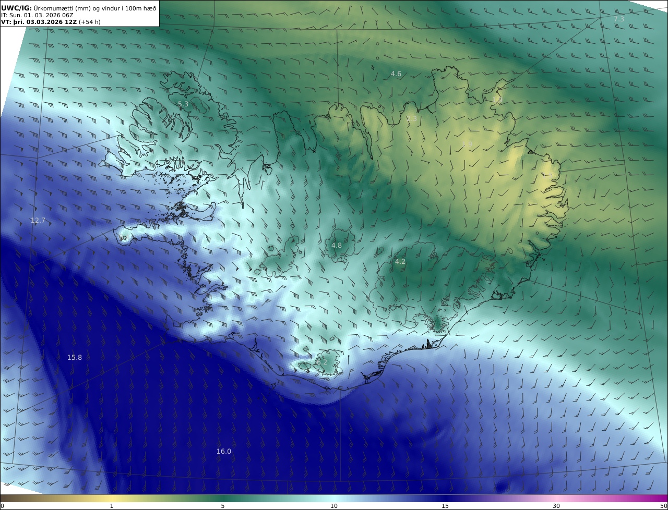Select the 4.8 value on the glacier

click(337, 245)
